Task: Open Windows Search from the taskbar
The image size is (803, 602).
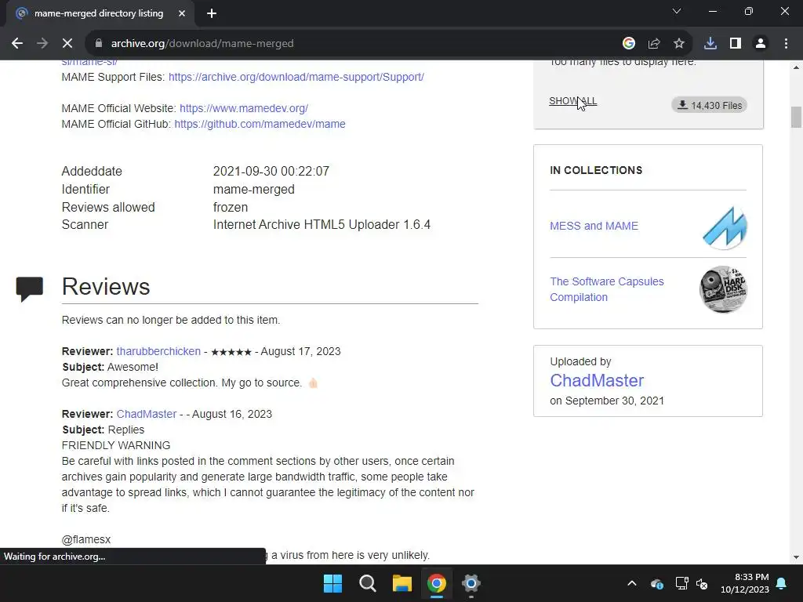Action: click(x=367, y=583)
